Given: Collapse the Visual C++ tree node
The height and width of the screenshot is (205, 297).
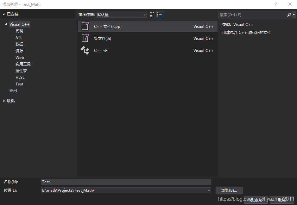Looking at the screenshot, I should pos(6,24).
